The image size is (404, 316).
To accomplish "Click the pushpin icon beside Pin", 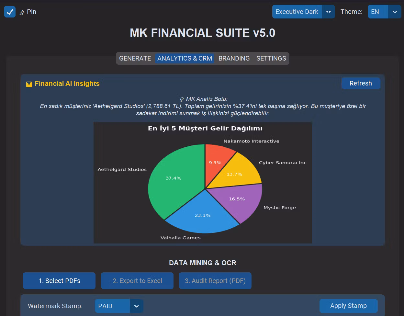I will coord(22,13).
